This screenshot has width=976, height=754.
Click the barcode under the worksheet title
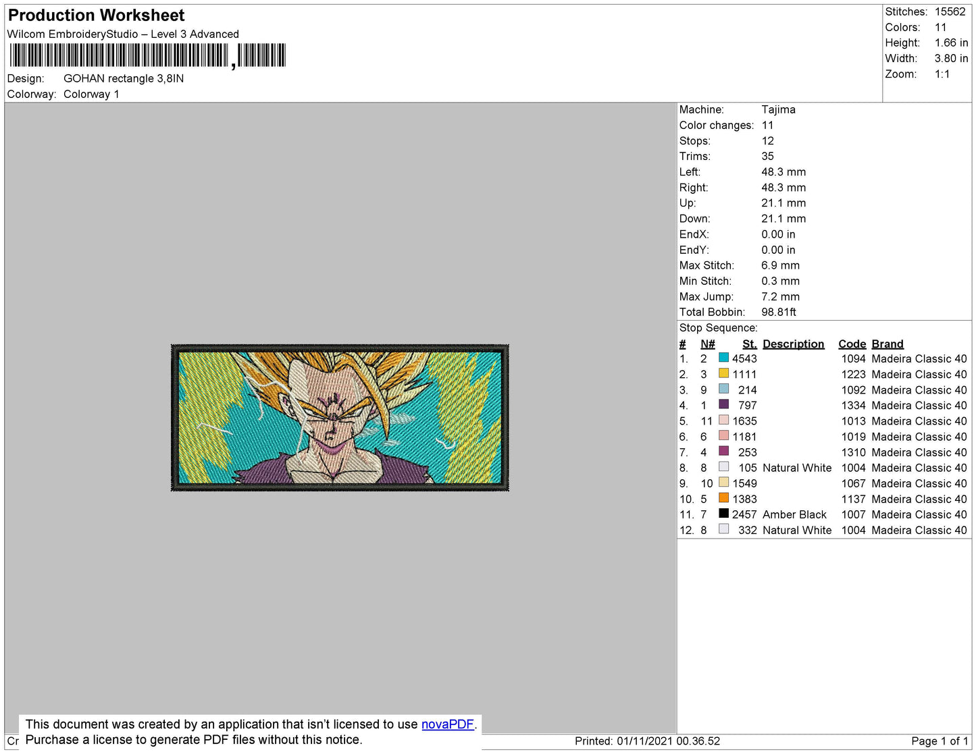[x=147, y=55]
